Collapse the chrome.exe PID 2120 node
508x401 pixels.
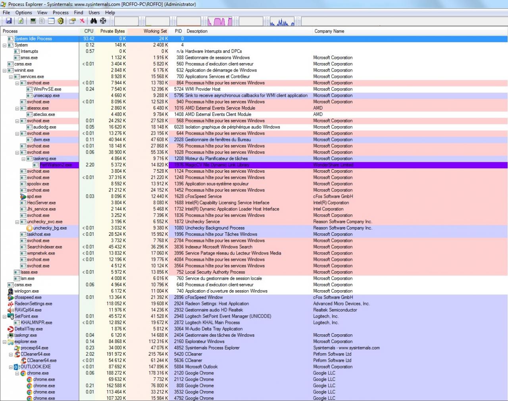17,373
